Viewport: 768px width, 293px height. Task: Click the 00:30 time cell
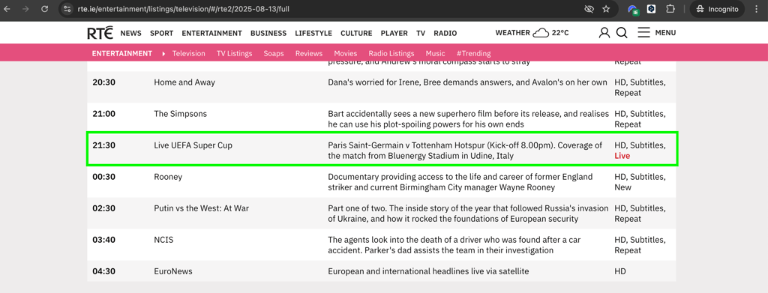tap(103, 177)
